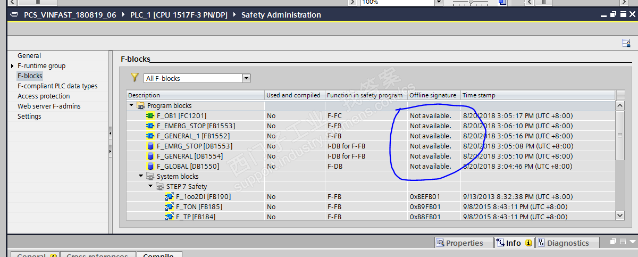This screenshot has width=638, height=257.
Task: Open the Settings navigation entry
Action: (29, 116)
